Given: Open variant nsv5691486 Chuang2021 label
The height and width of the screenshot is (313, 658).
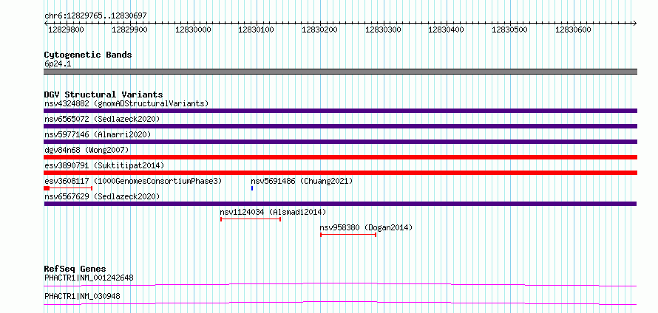Looking at the screenshot, I should tap(302, 181).
